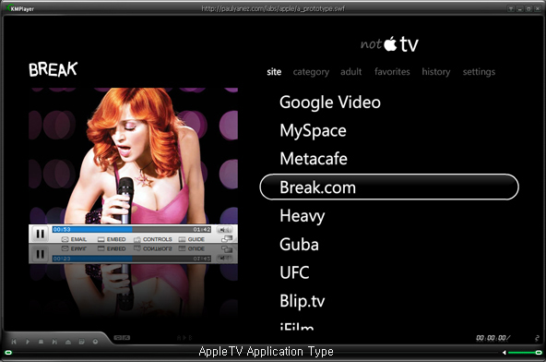This screenshot has height=362, width=546.
Task: Click KMPlayer's open file eject icon
Action: tap(68, 342)
